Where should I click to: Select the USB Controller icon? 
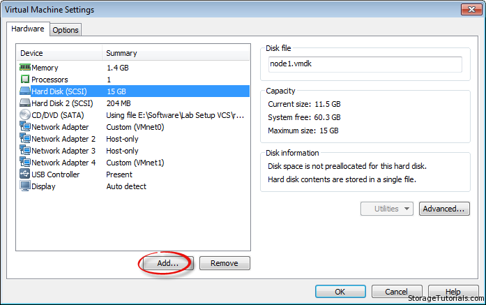pyautogui.click(x=25, y=174)
